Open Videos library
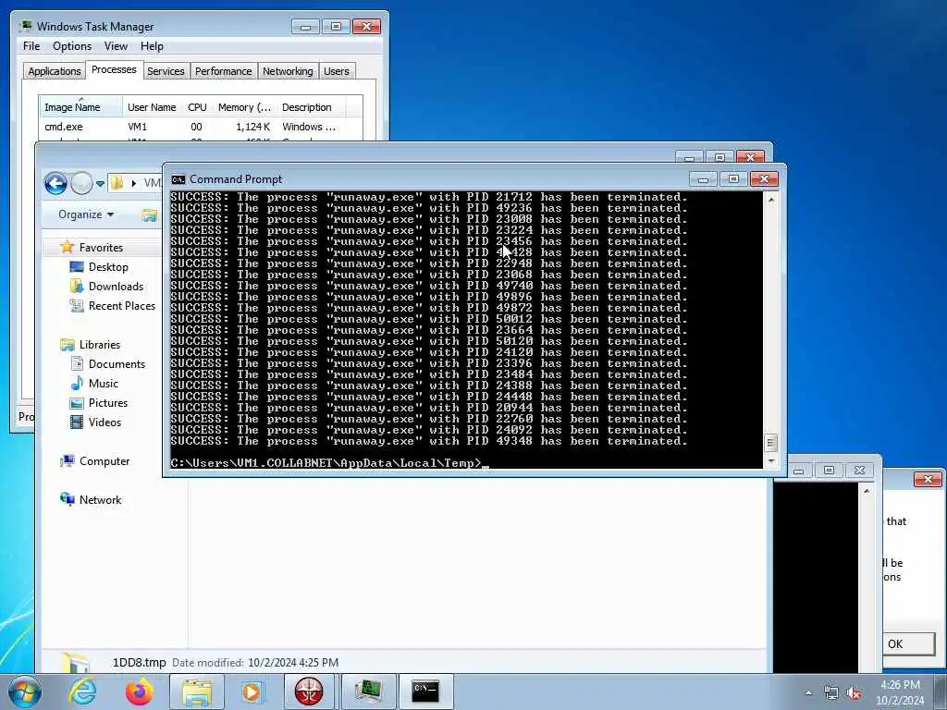 click(x=105, y=422)
